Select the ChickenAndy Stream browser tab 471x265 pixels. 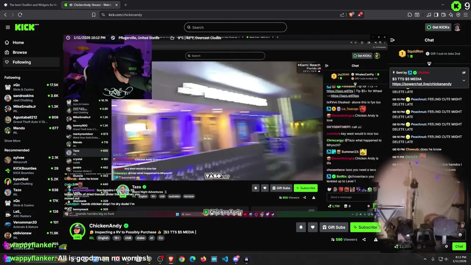(x=91, y=5)
